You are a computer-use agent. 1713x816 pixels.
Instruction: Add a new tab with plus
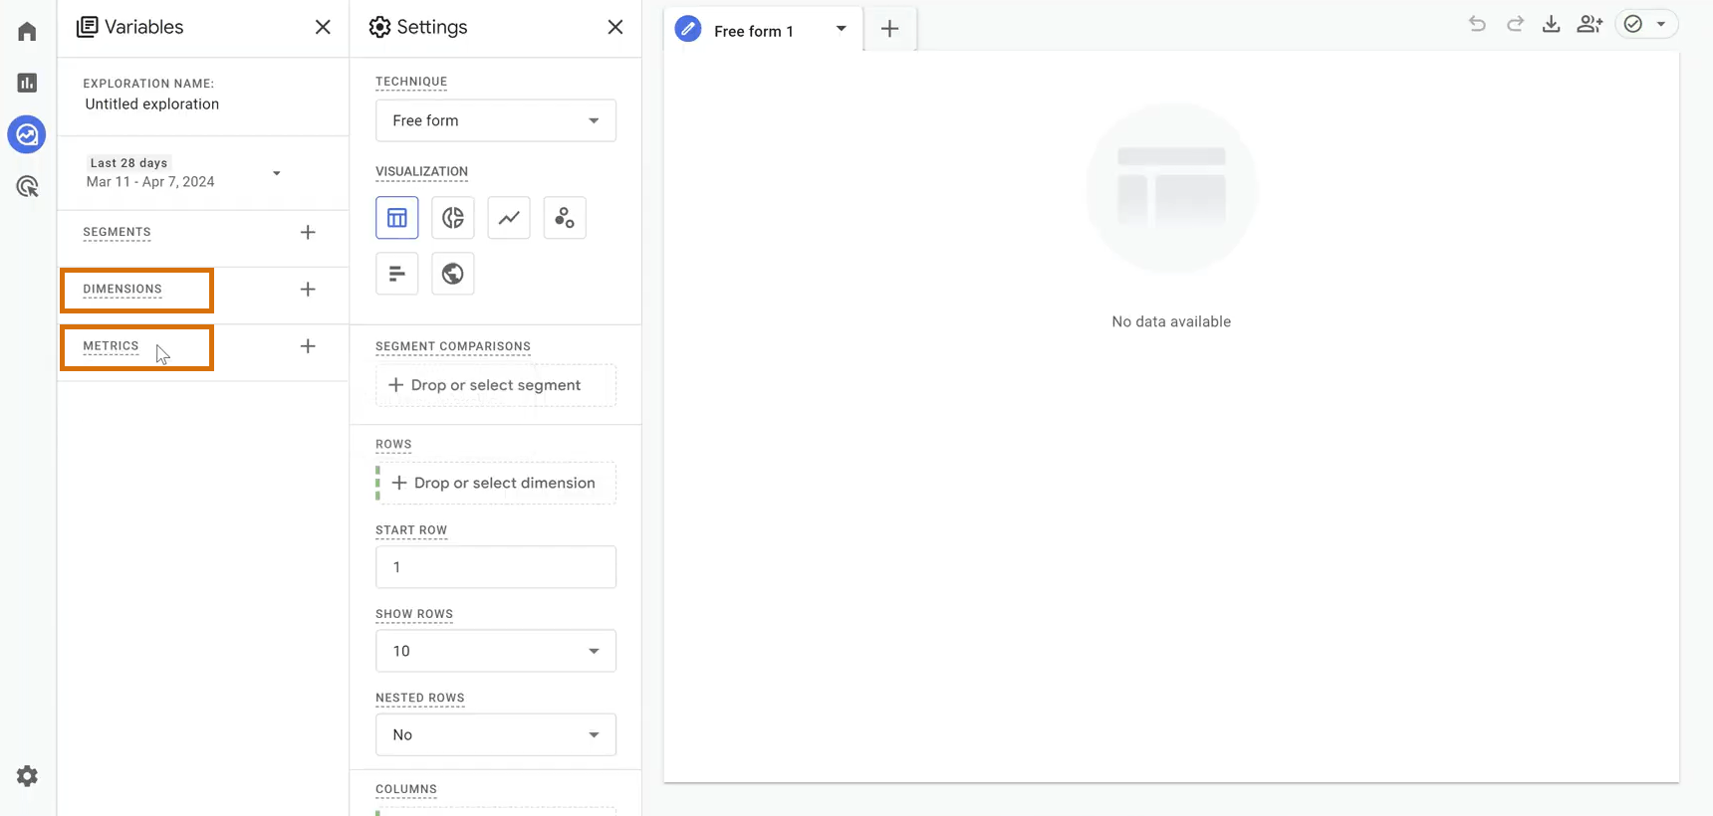tap(890, 30)
